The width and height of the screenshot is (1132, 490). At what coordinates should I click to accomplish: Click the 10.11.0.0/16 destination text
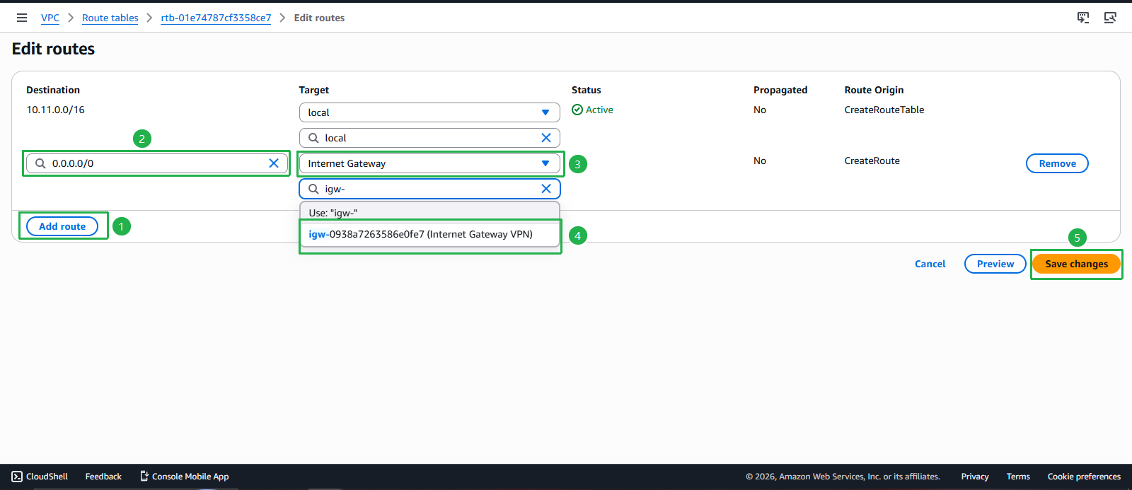(55, 110)
